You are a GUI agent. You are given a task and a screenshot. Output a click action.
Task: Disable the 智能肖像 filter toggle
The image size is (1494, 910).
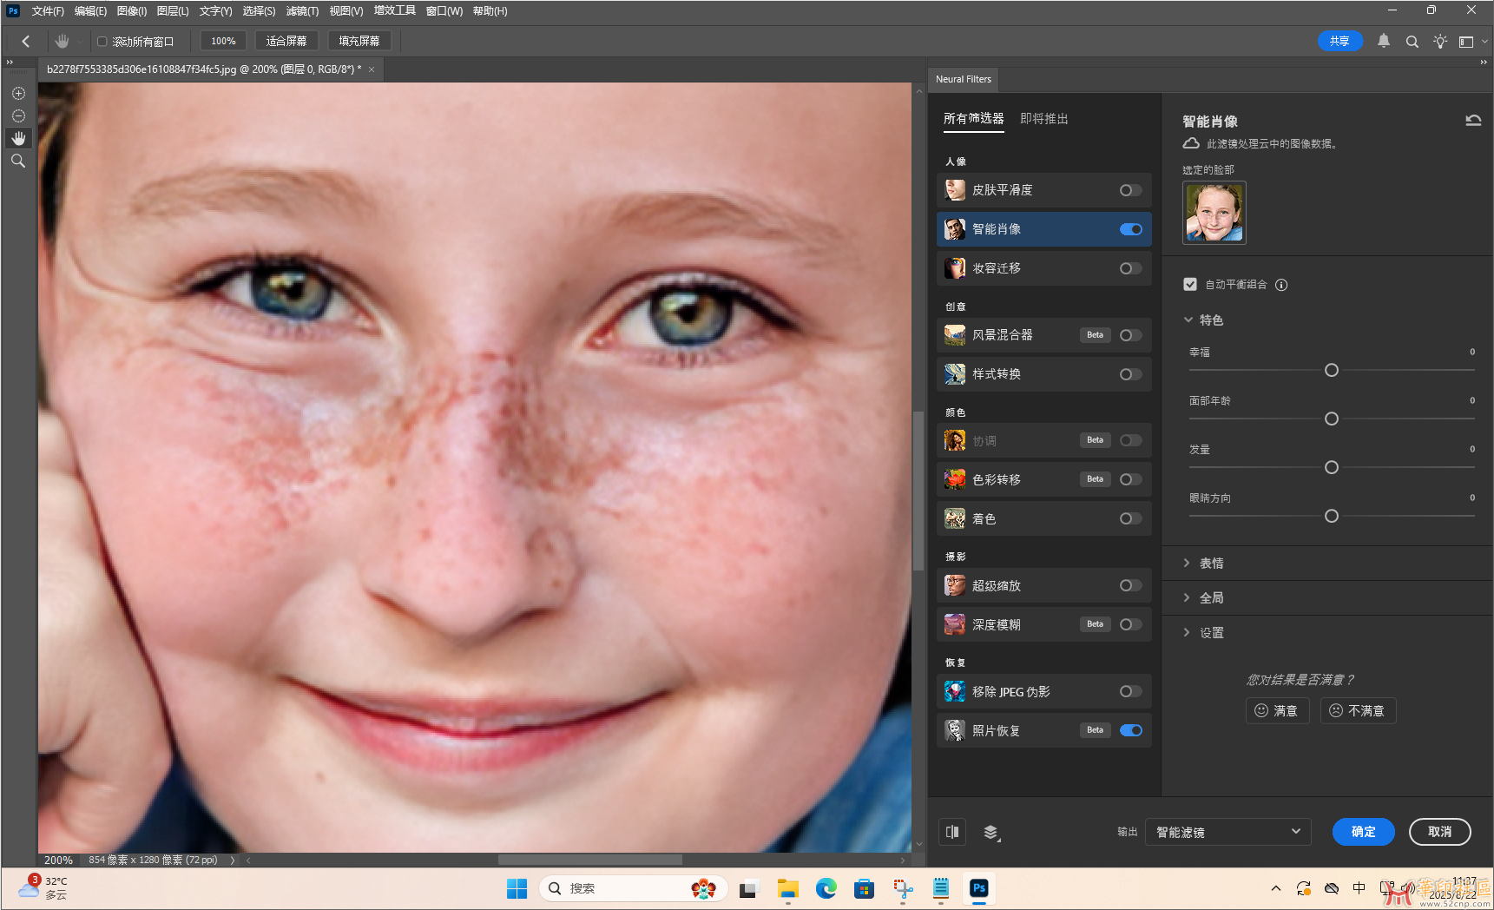pyautogui.click(x=1130, y=229)
